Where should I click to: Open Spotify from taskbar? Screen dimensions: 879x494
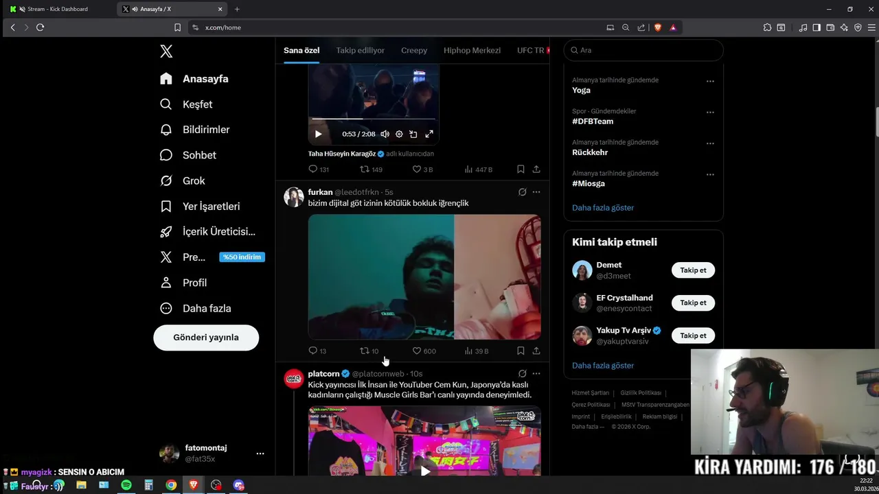click(x=126, y=485)
